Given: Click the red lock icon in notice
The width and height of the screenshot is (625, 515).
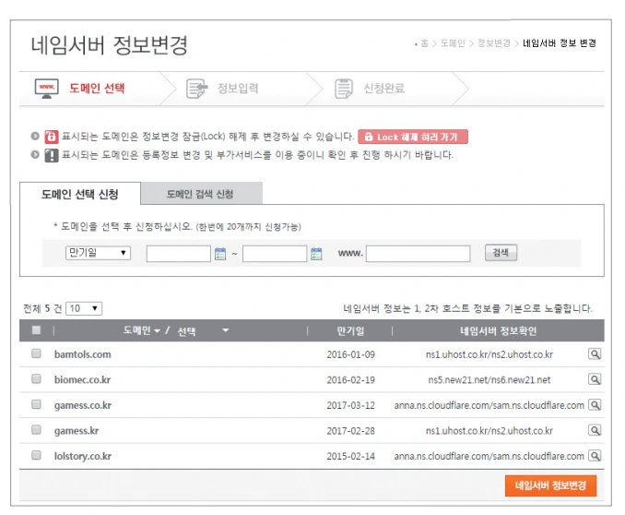Looking at the screenshot, I should 51,137.
